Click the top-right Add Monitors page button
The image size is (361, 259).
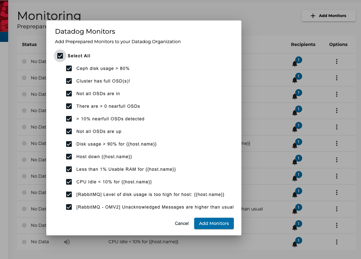coord(329,16)
